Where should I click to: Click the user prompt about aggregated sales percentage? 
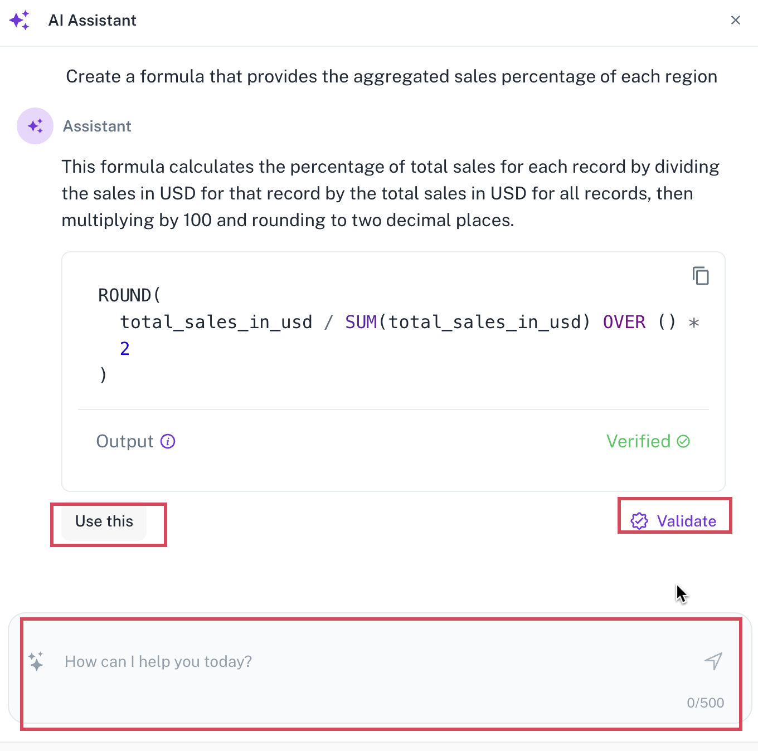click(392, 76)
